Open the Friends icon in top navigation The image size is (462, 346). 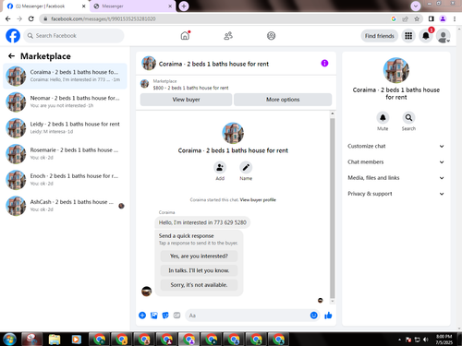228,36
